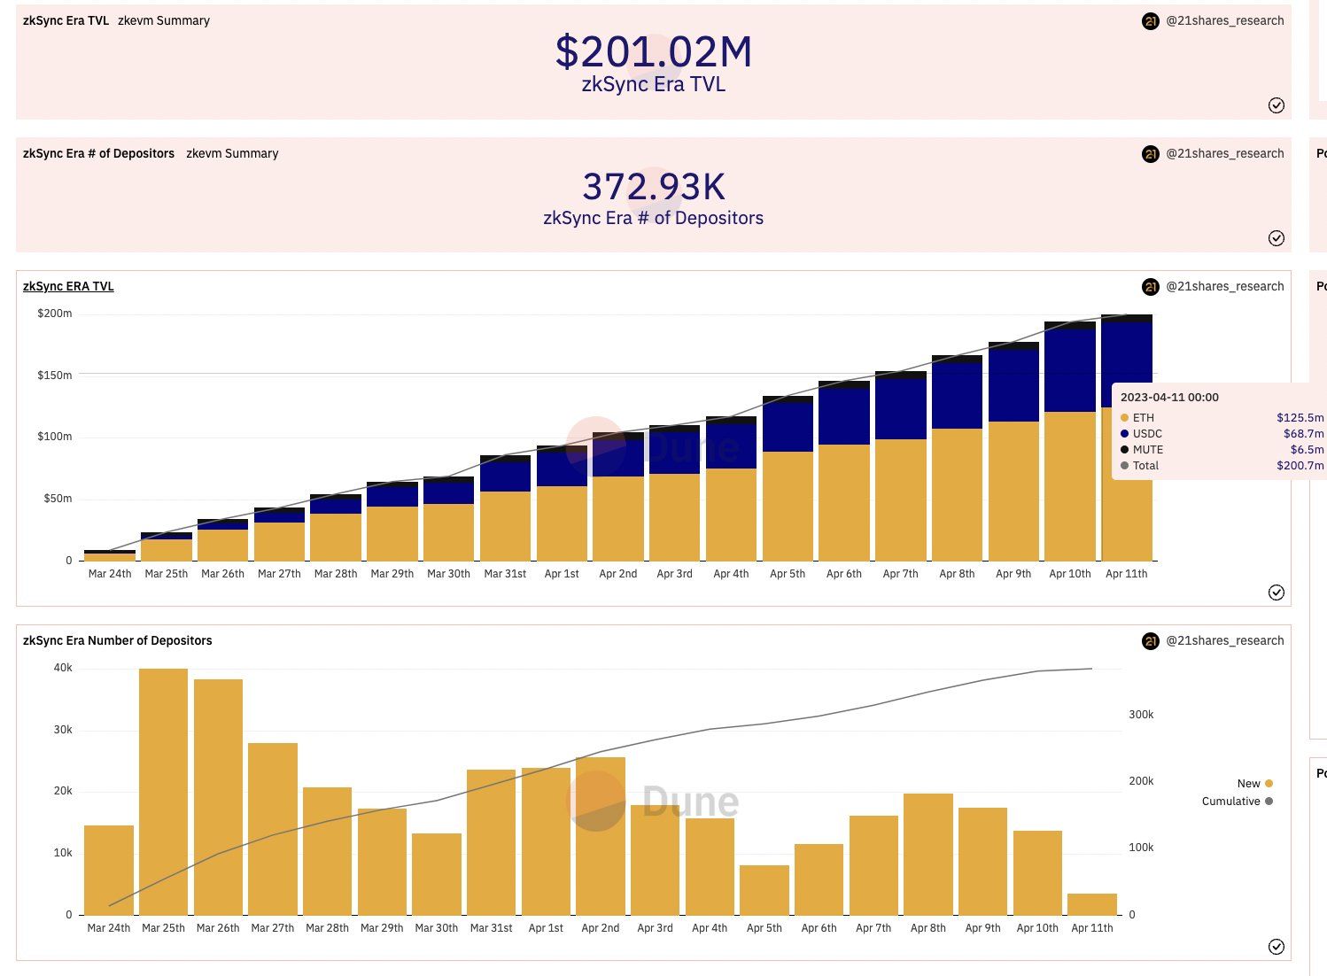Click the 21shares avatar in the Depositors counter panel
1327x976 pixels.
pos(1151,154)
